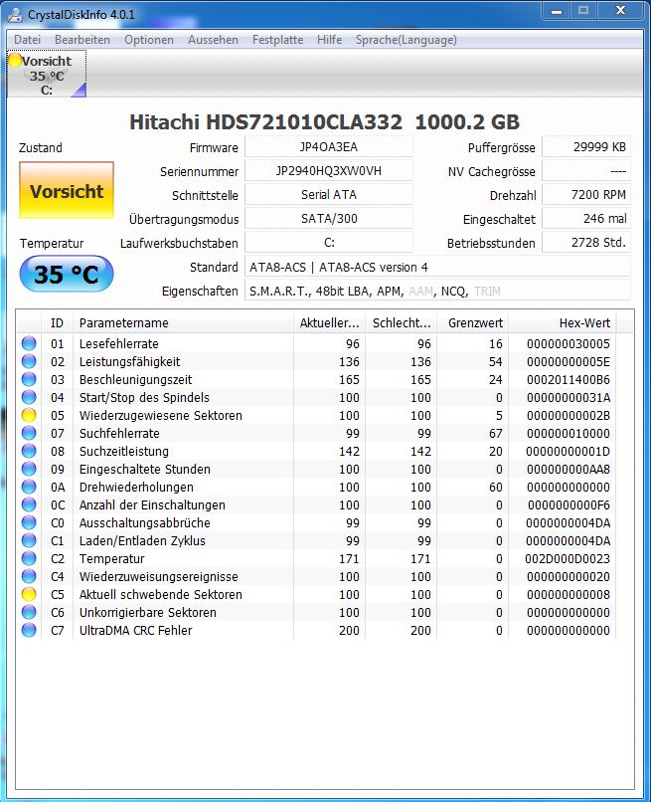This screenshot has height=802, width=651.
Task: Click yellow warning orb for Wiederzugewiesene Sektoren
Action: [29, 415]
